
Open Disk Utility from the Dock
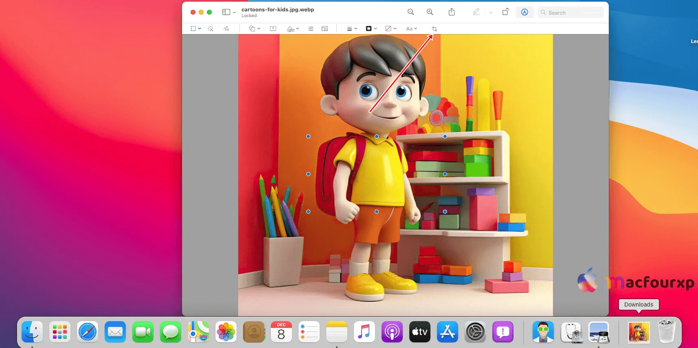(x=571, y=332)
